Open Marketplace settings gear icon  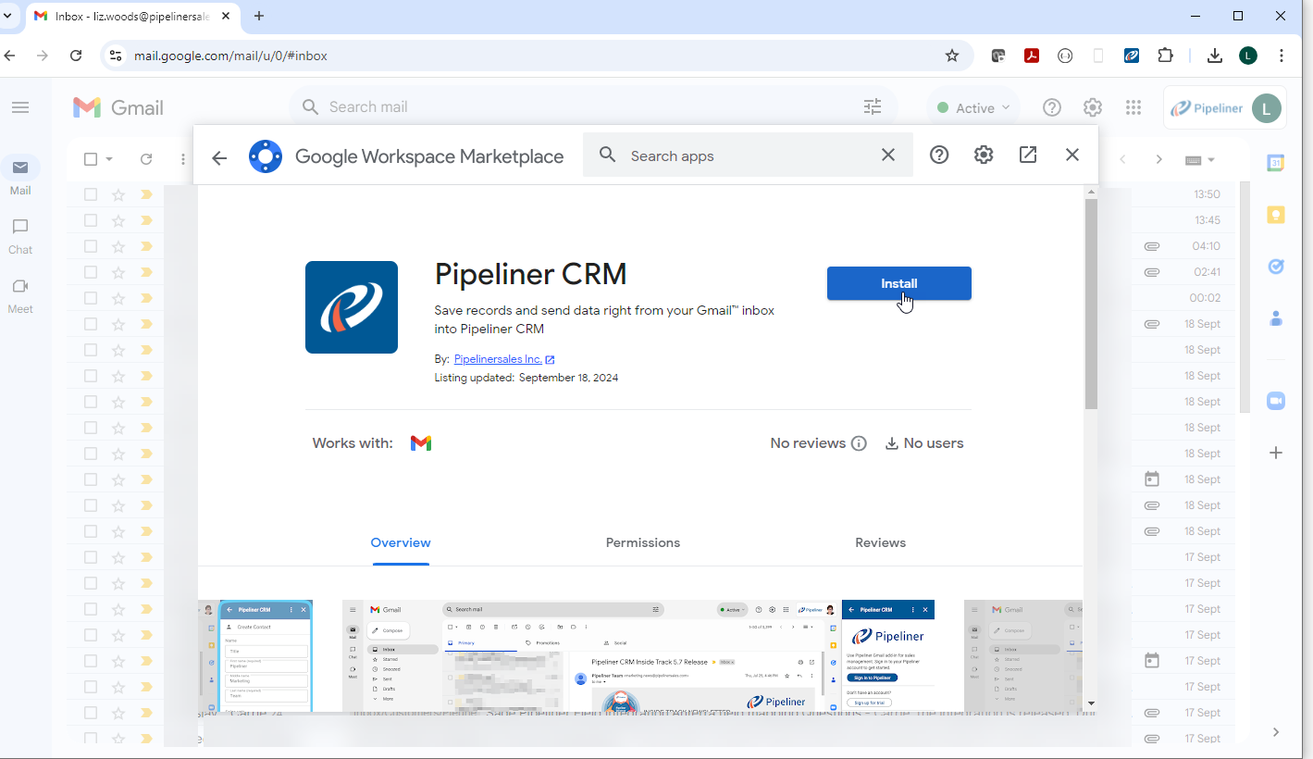click(984, 156)
